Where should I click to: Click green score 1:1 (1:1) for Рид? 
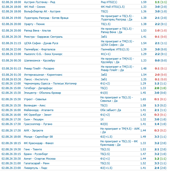(161, 2)
